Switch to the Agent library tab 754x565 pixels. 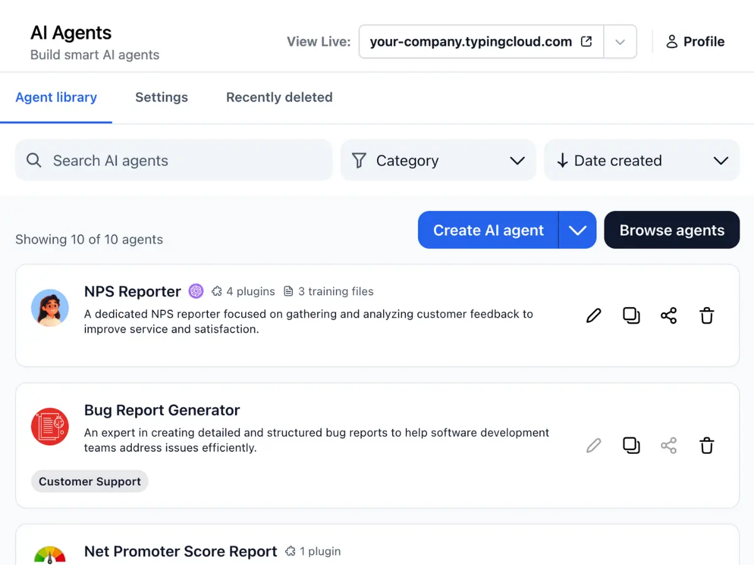tap(56, 97)
